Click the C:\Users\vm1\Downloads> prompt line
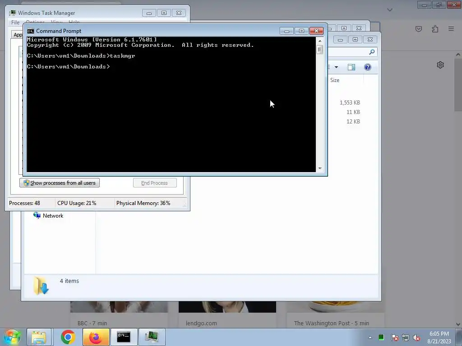 (69, 67)
